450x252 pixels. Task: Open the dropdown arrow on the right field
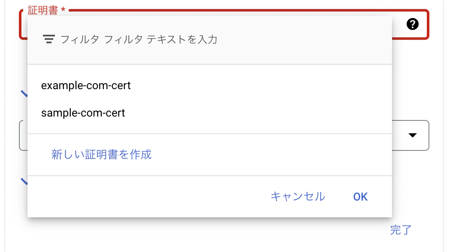click(x=412, y=135)
